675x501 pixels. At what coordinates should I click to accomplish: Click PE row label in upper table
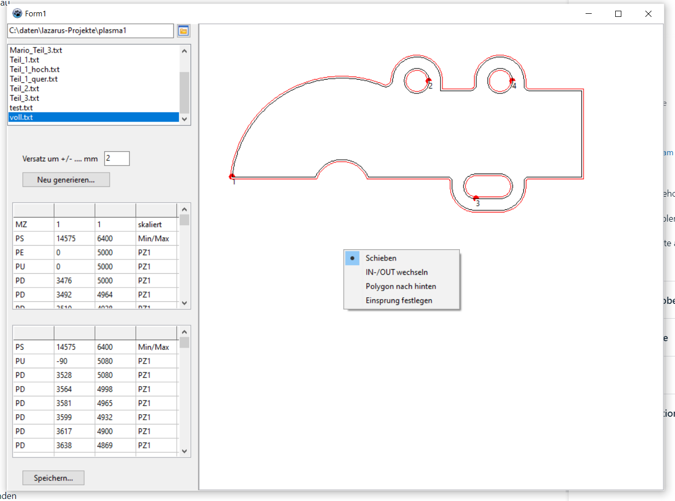(34, 252)
